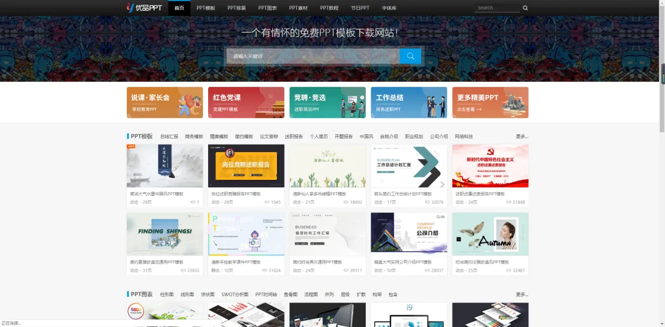Image resolution: width=665 pixels, height=327 pixels.
Task: Open the 红色党课 banner
Action: [246, 102]
